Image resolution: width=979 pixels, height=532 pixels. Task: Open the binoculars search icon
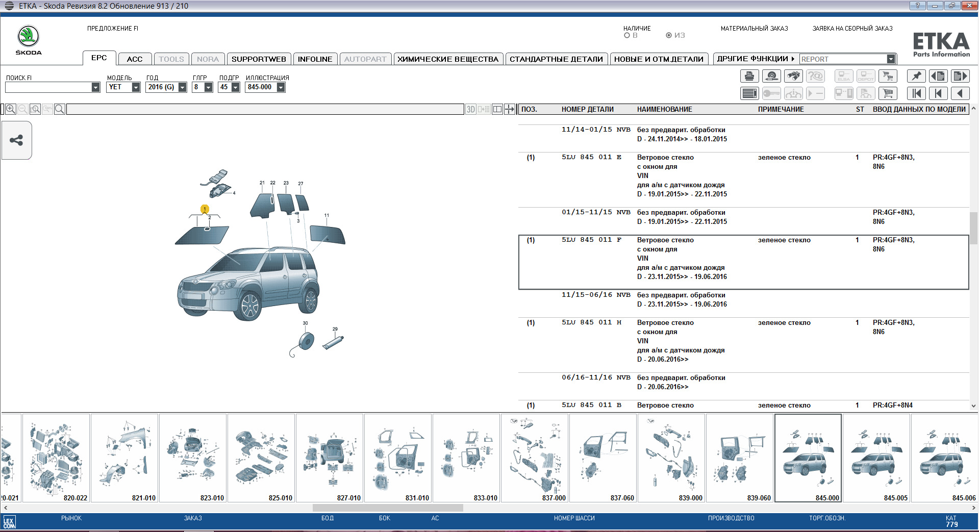coord(793,77)
